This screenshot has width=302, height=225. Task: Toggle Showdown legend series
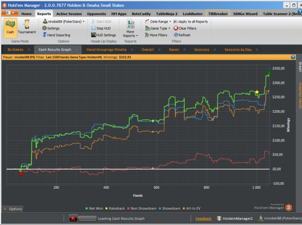click(x=170, y=209)
